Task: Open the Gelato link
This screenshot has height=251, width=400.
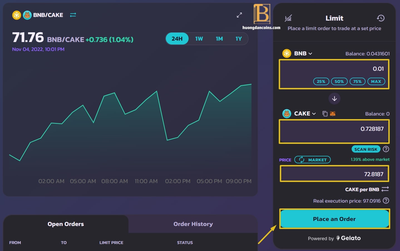Action: (349, 238)
